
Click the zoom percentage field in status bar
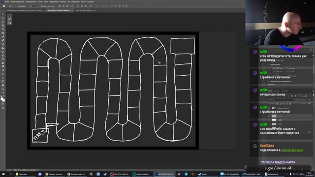(x=9, y=170)
